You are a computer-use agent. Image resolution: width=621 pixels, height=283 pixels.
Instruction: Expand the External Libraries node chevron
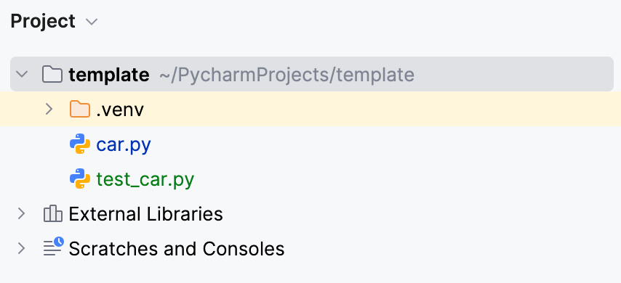(x=21, y=214)
